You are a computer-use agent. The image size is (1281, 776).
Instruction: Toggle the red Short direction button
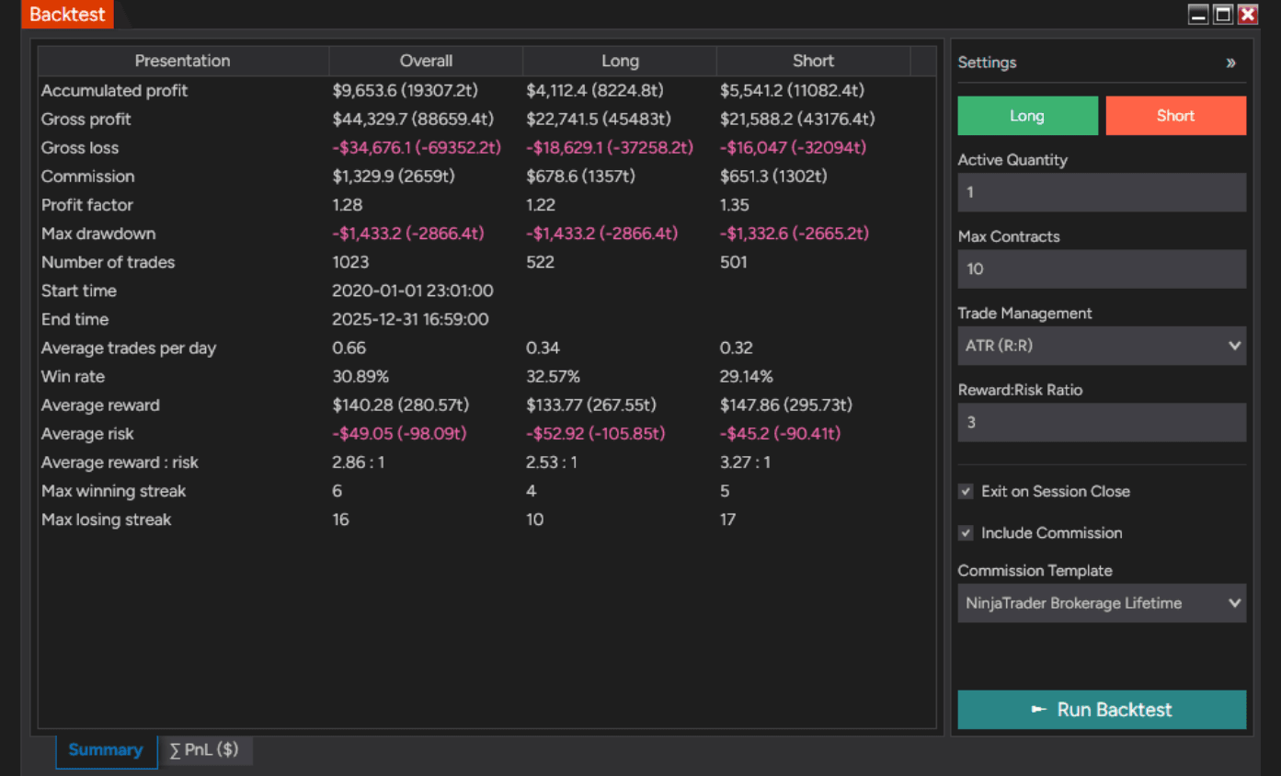click(x=1176, y=116)
